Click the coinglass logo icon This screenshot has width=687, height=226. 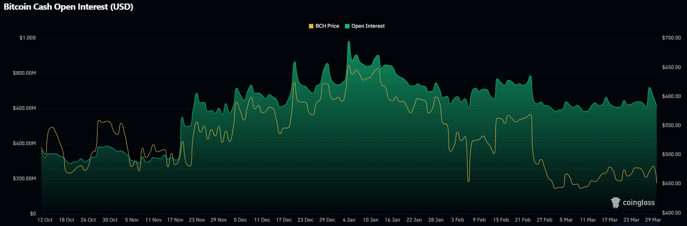615,202
